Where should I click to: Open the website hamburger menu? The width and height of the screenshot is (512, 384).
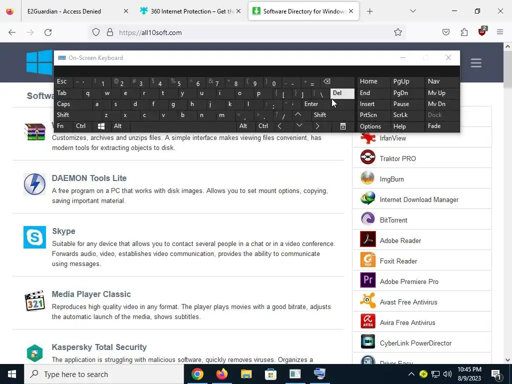476,63
